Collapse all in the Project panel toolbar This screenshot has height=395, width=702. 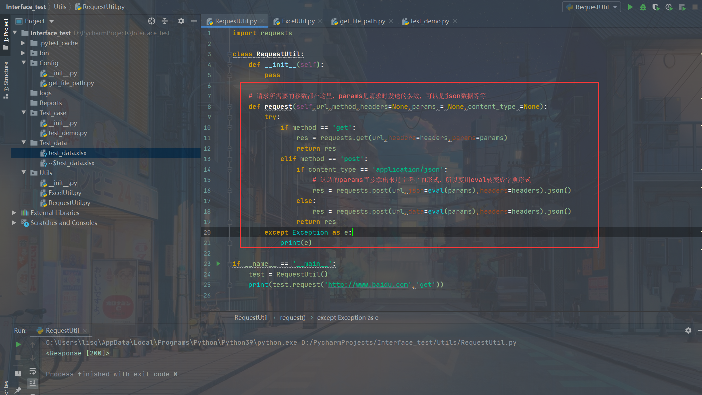pos(165,21)
